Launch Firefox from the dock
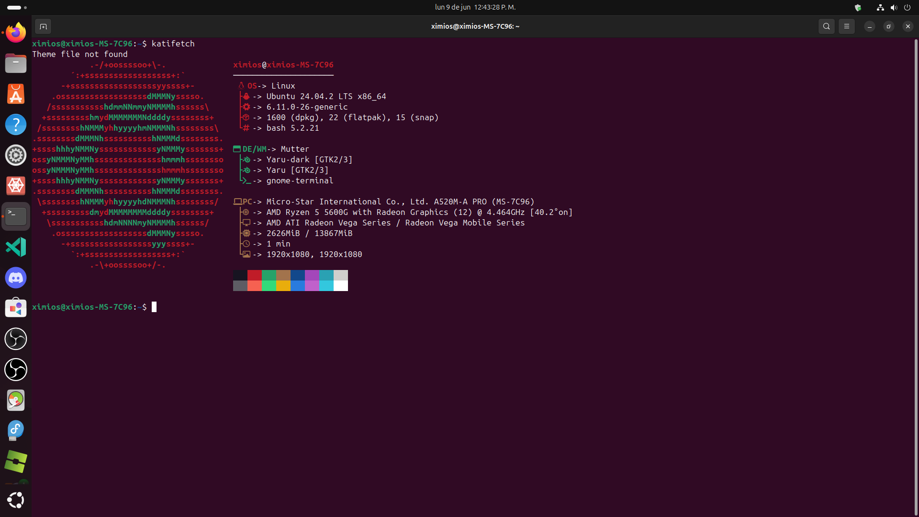The height and width of the screenshot is (517, 919). [x=16, y=33]
